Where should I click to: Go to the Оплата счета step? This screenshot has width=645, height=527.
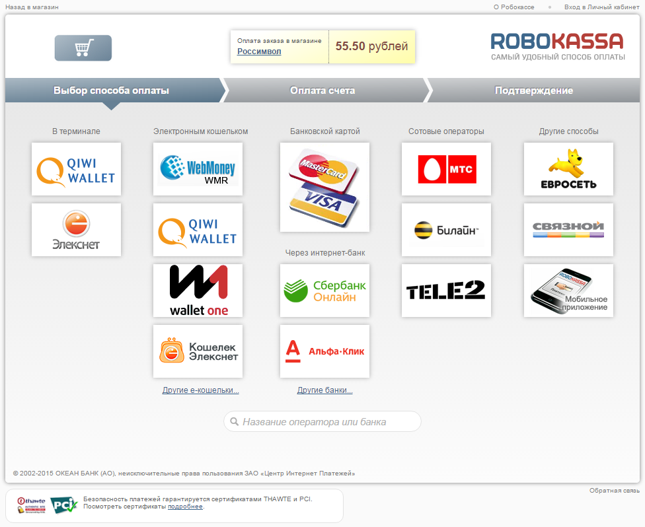[322, 90]
